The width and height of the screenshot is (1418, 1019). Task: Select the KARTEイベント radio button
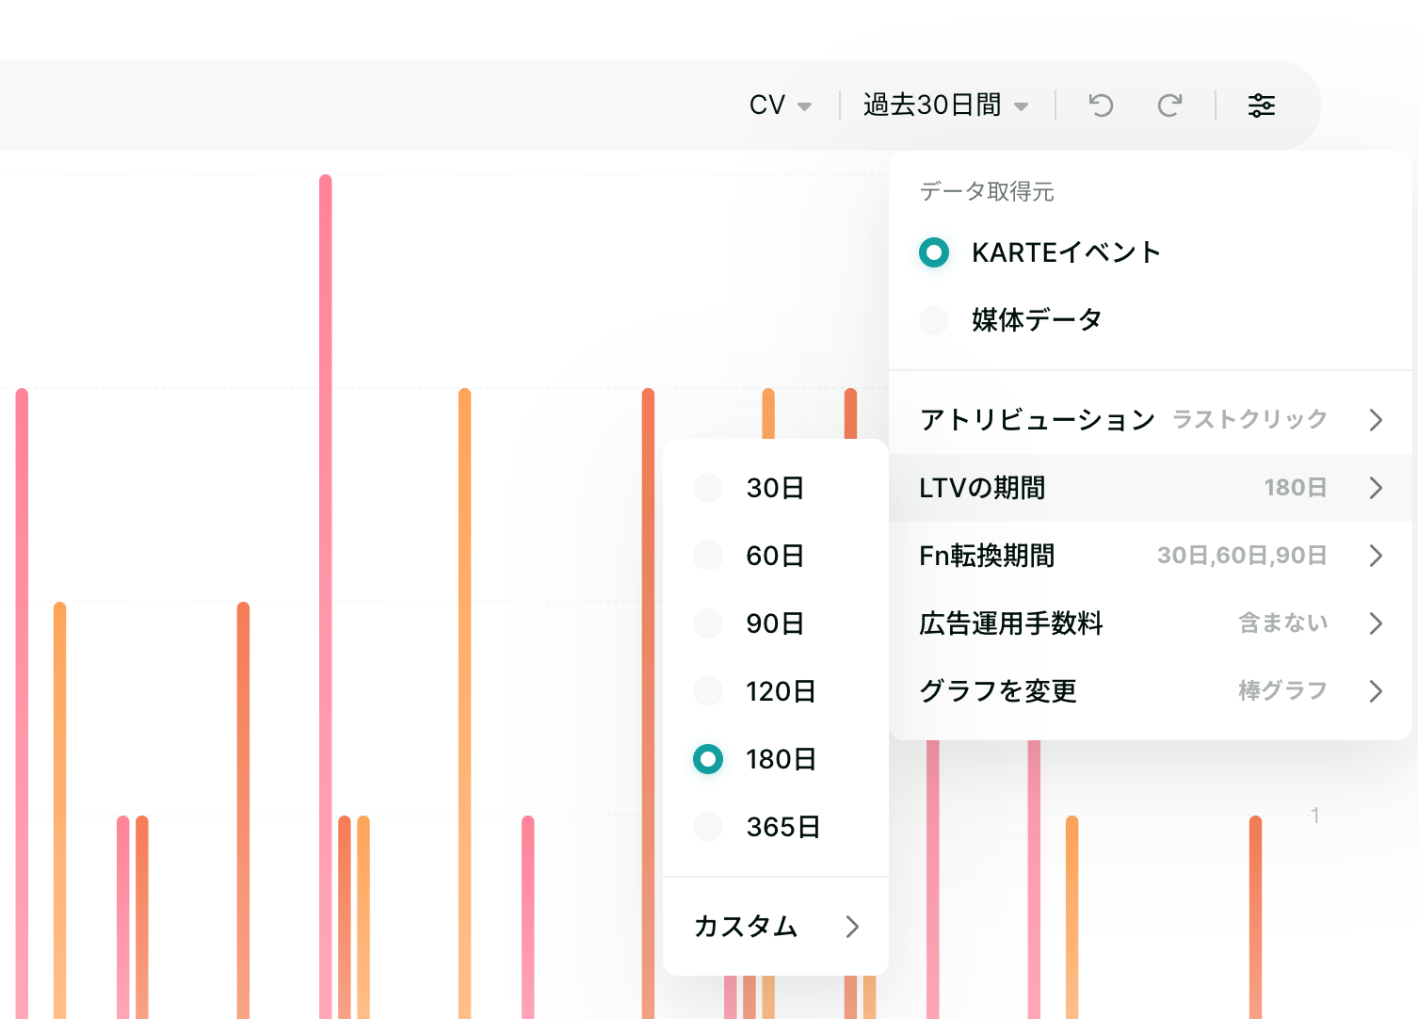934,252
